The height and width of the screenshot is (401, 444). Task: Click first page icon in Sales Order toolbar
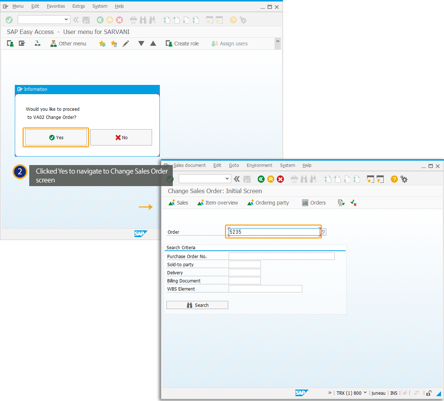coord(327,179)
